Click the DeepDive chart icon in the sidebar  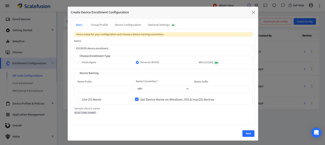pyautogui.click(x=8, y=41)
